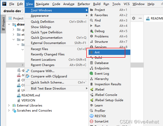Choose Quick Switch Scheme entry
The width and height of the screenshot is (163, 126).
tap(56, 82)
